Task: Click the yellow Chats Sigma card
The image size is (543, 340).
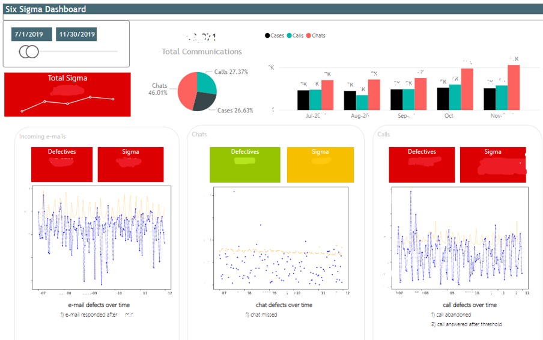Action: click(320, 163)
